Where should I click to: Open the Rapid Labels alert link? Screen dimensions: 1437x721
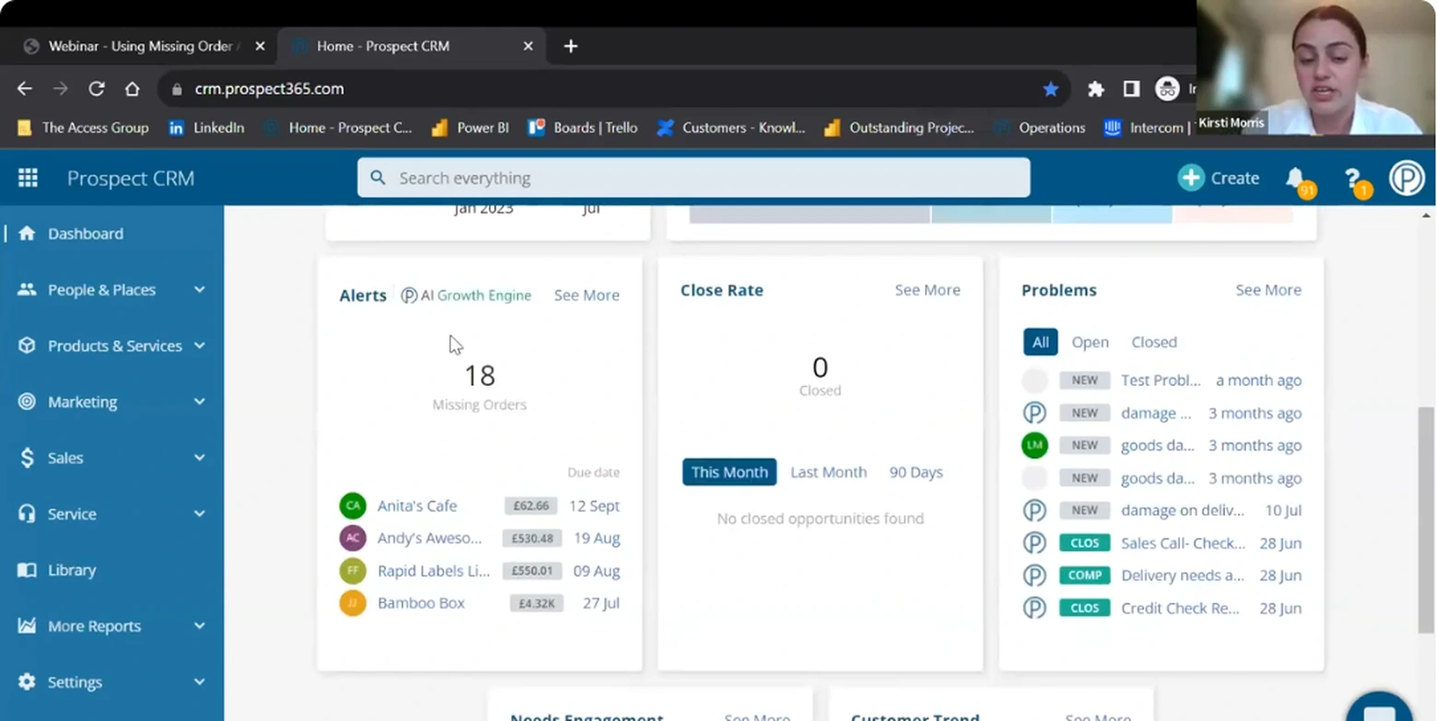point(433,571)
